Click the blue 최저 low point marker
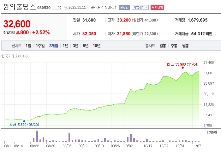Image resolution: width=221 pixels, height=162 pixels. (24, 121)
